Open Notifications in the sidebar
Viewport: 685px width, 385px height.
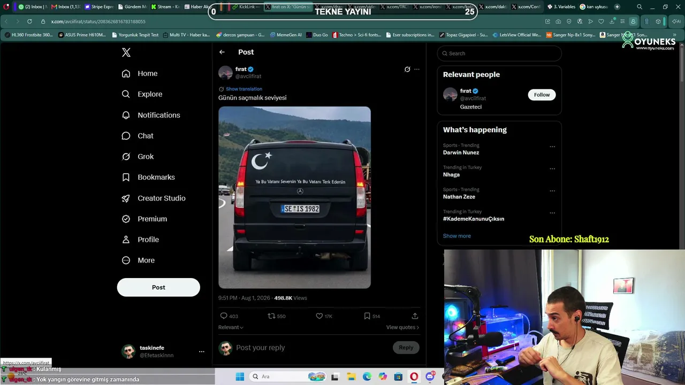pyautogui.click(x=151, y=115)
